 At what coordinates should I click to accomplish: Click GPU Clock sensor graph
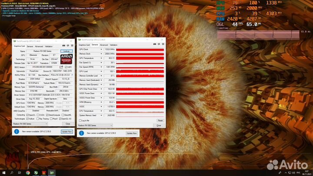(140, 49)
